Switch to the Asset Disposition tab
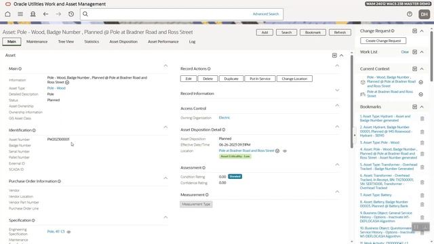This screenshot has width=434, height=244. tap(123, 41)
